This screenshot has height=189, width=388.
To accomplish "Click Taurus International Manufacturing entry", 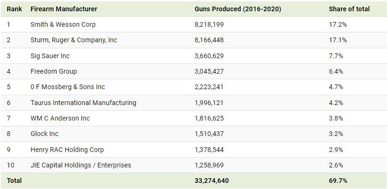I will click(x=83, y=103).
